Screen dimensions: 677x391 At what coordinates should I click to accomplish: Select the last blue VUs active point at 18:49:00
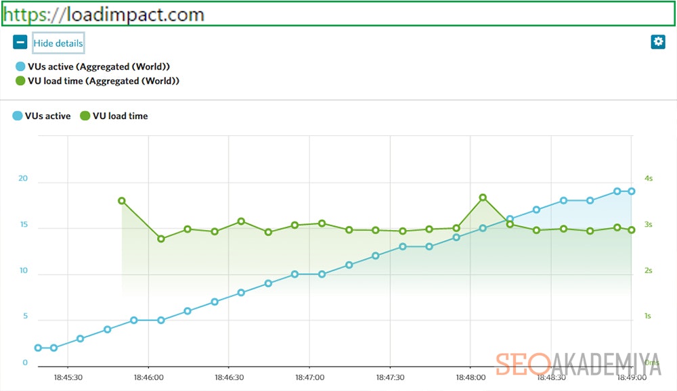coord(631,191)
